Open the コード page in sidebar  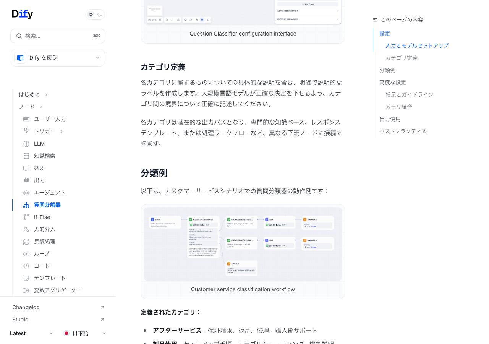click(x=42, y=266)
